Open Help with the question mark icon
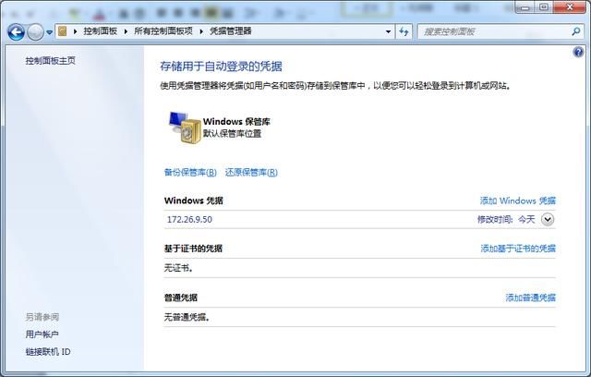 click(578, 53)
